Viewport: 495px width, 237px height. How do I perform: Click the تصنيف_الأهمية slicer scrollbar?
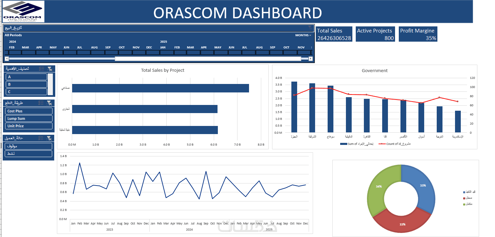pos(50,84)
